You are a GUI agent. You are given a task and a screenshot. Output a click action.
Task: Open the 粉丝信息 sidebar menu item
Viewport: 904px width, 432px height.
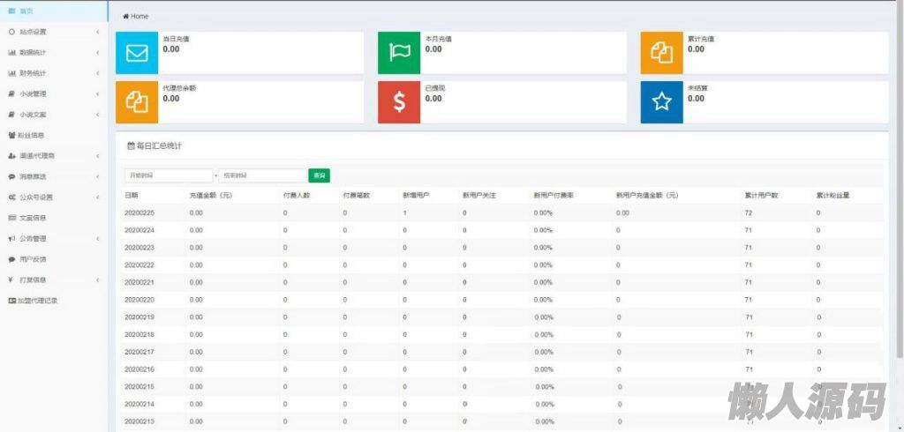pos(32,135)
